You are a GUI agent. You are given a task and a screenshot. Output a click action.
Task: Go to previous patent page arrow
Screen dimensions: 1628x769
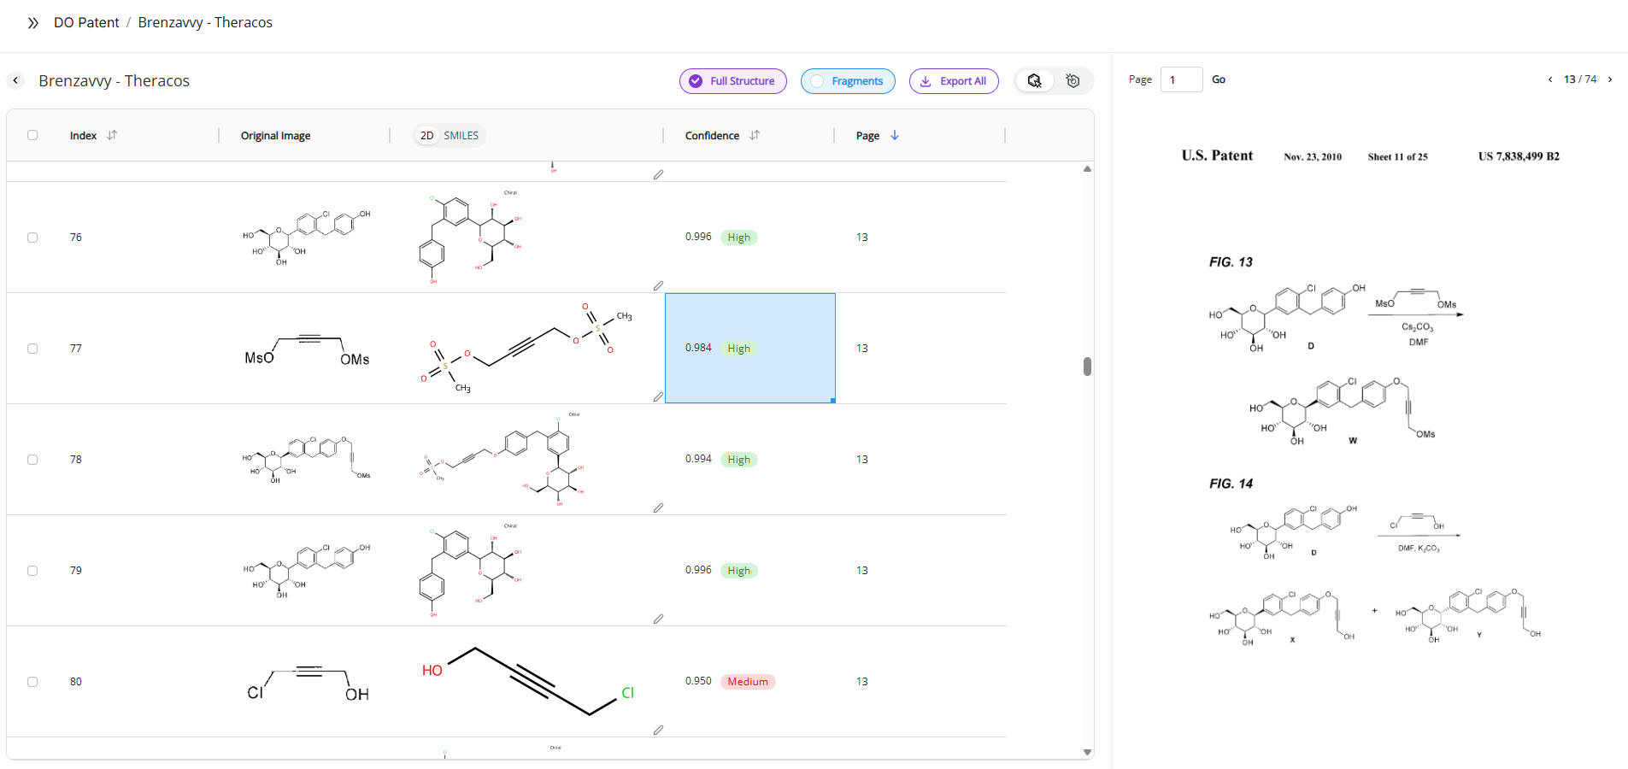[1550, 79]
